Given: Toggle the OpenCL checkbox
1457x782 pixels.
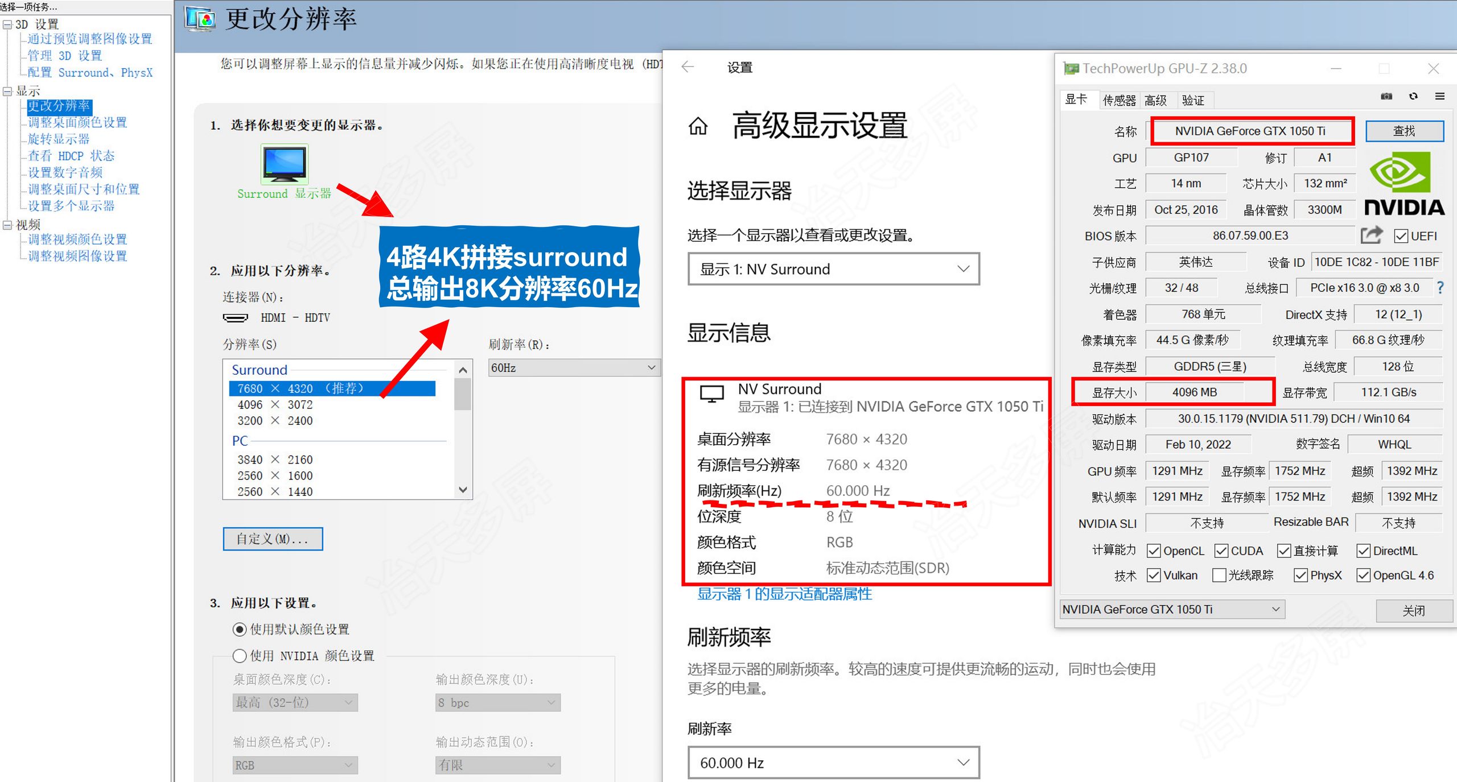Looking at the screenshot, I should [x=1154, y=551].
